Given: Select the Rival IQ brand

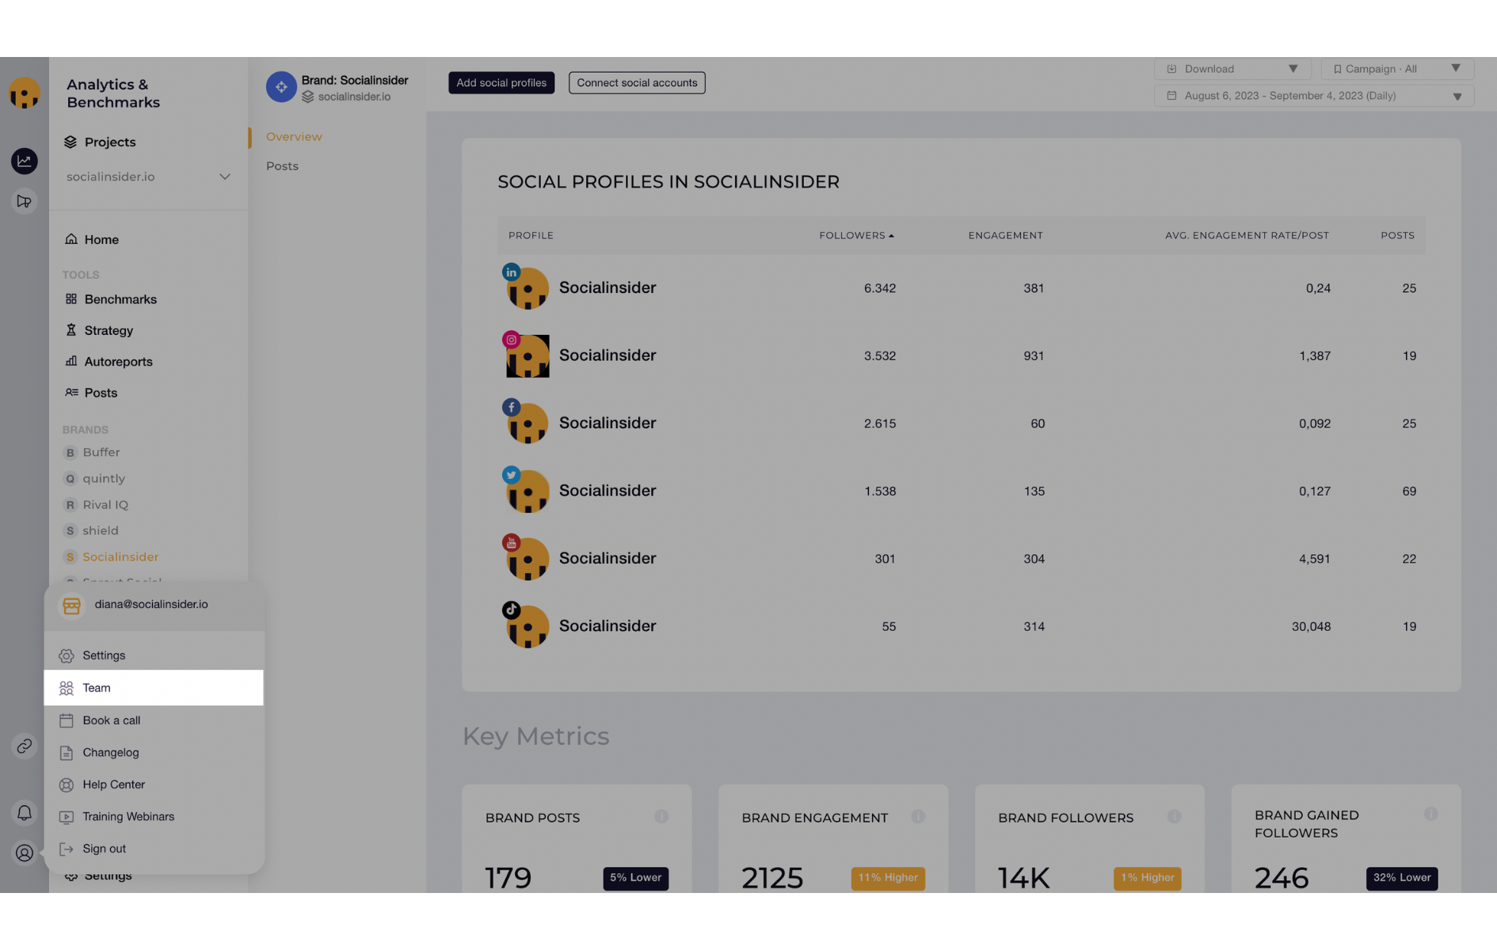Looking at the screenshot, I should pyautogui.click(x=105, y=505).
